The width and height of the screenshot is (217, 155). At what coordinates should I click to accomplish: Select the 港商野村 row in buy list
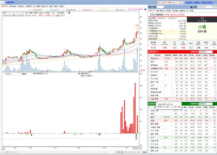[x=182, y=75]
